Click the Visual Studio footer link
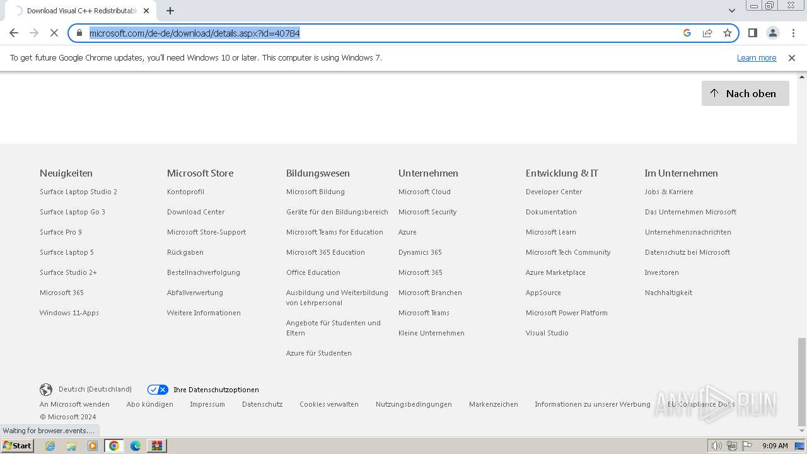Viewport: 807px width, 454px height. (547, 333)
